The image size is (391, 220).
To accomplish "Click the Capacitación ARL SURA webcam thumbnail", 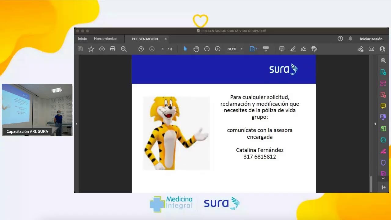I will [37, 110].
